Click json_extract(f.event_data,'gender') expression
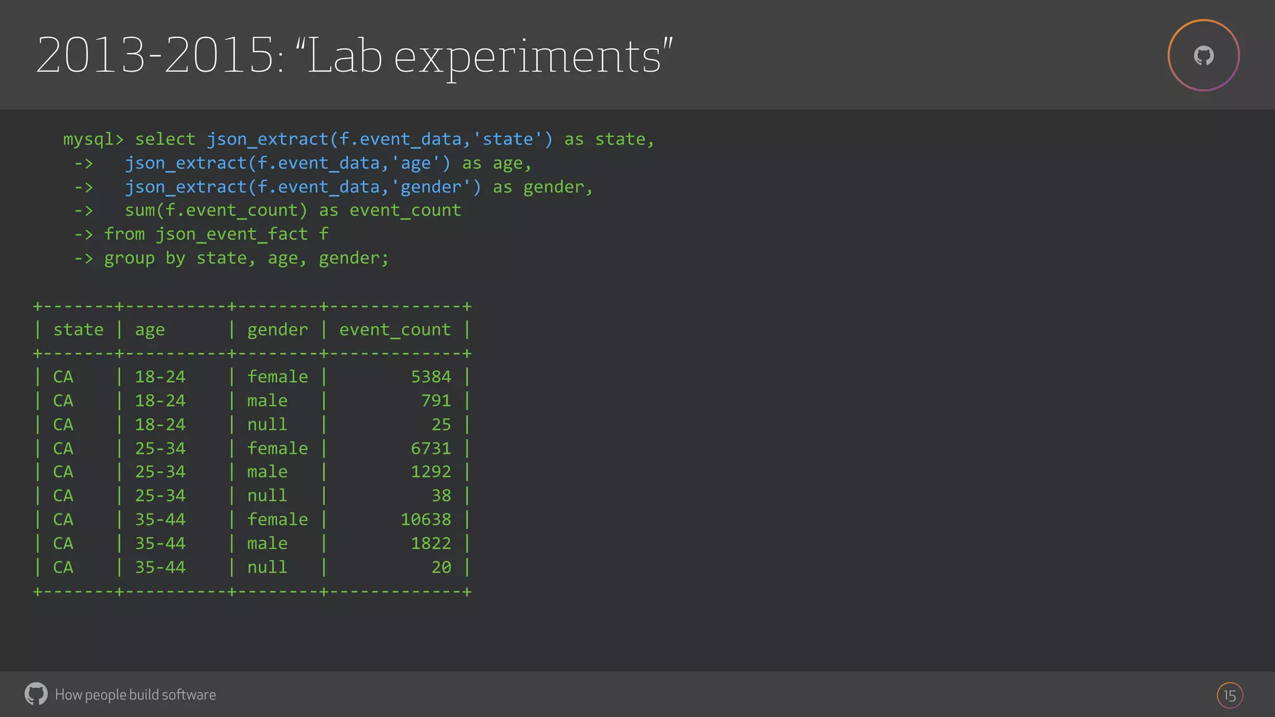This screenshot has width=1275, height=717. click(303, 187)
